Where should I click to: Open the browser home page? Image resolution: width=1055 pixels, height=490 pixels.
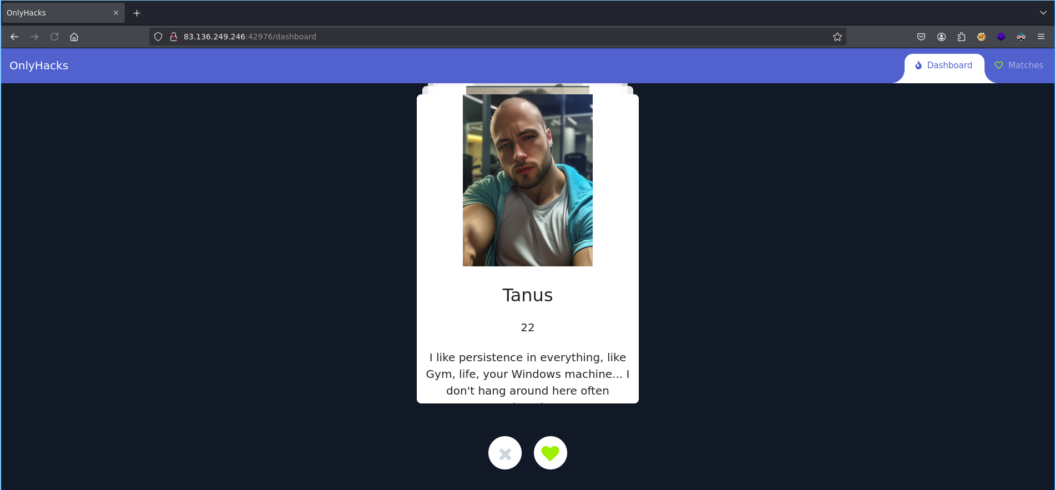(x=74, y=37)
